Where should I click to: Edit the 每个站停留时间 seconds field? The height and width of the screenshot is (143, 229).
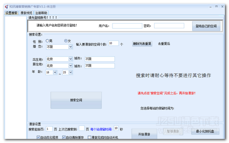tap(116, 128)
